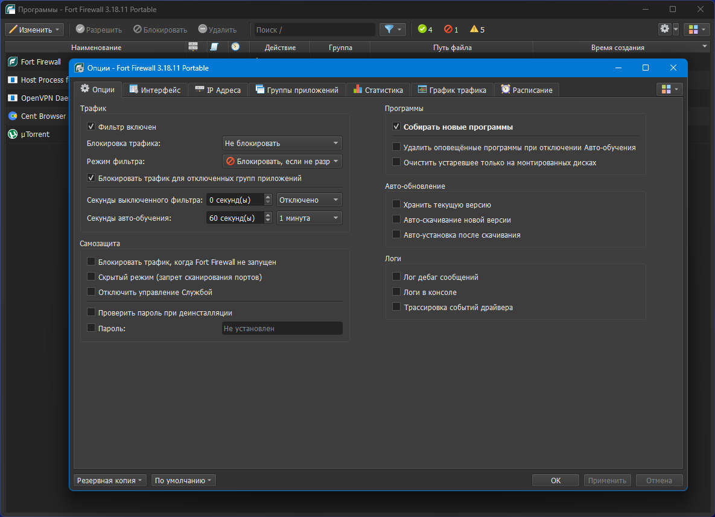The width and height of the screenshot is (715, 517).
Task: Open the colored-squares menu in Опции dialog
Action: coord(669,89)
